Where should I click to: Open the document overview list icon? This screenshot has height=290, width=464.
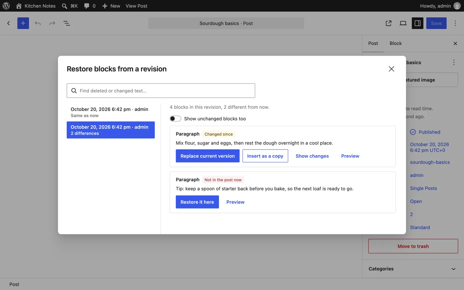pyautogui.click(x=67, y=23)
